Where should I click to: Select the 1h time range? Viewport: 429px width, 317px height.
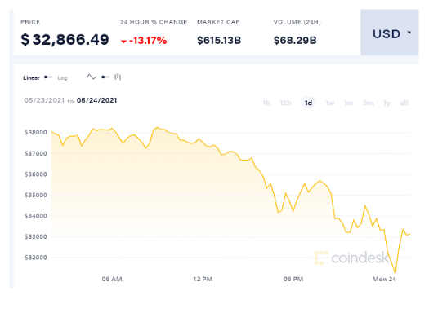[266, 103]
